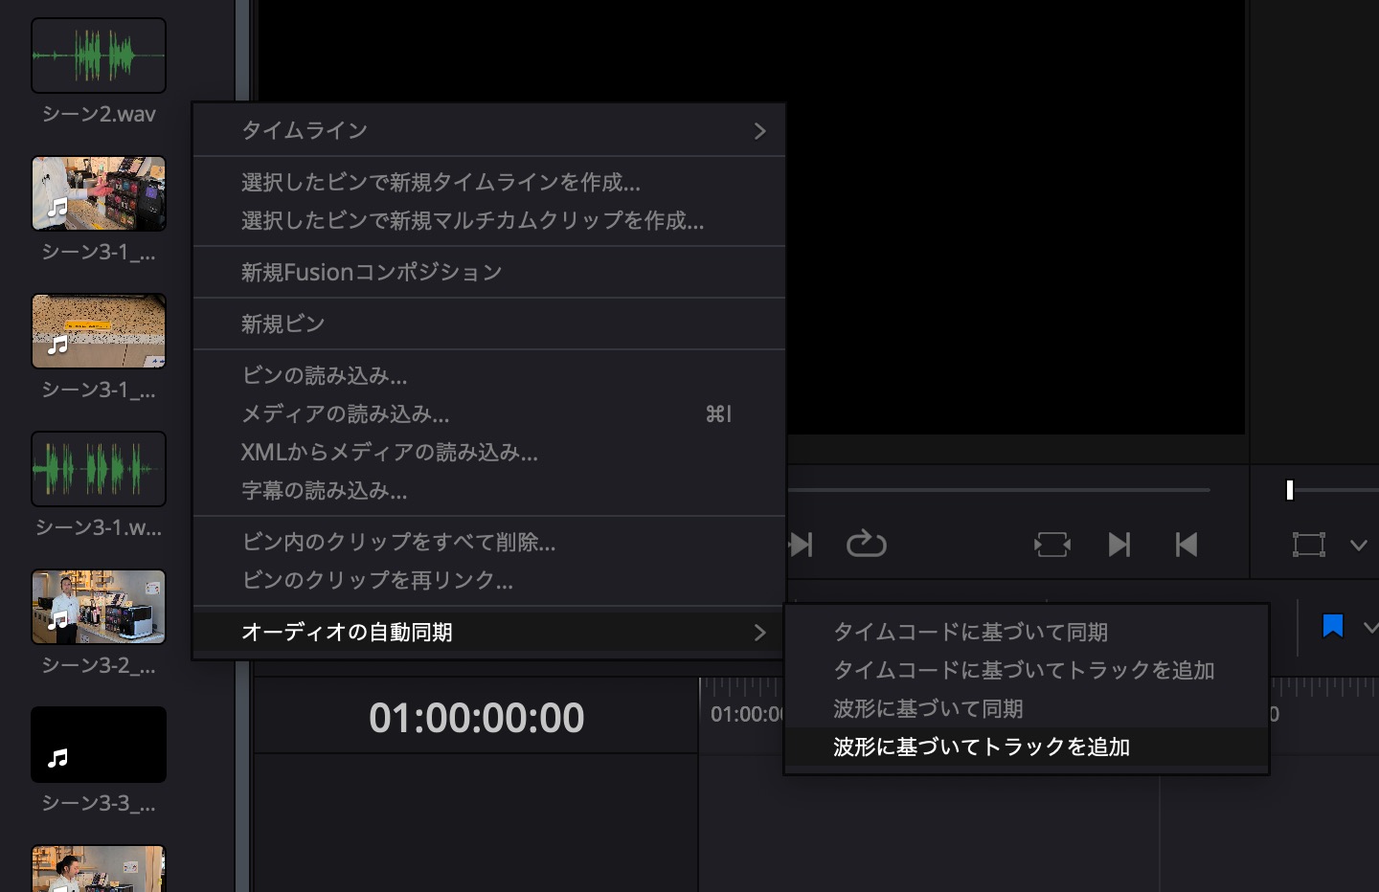Click the scrub slider handle above the transport bar
1379x892 pixels.
(1289, 489)
